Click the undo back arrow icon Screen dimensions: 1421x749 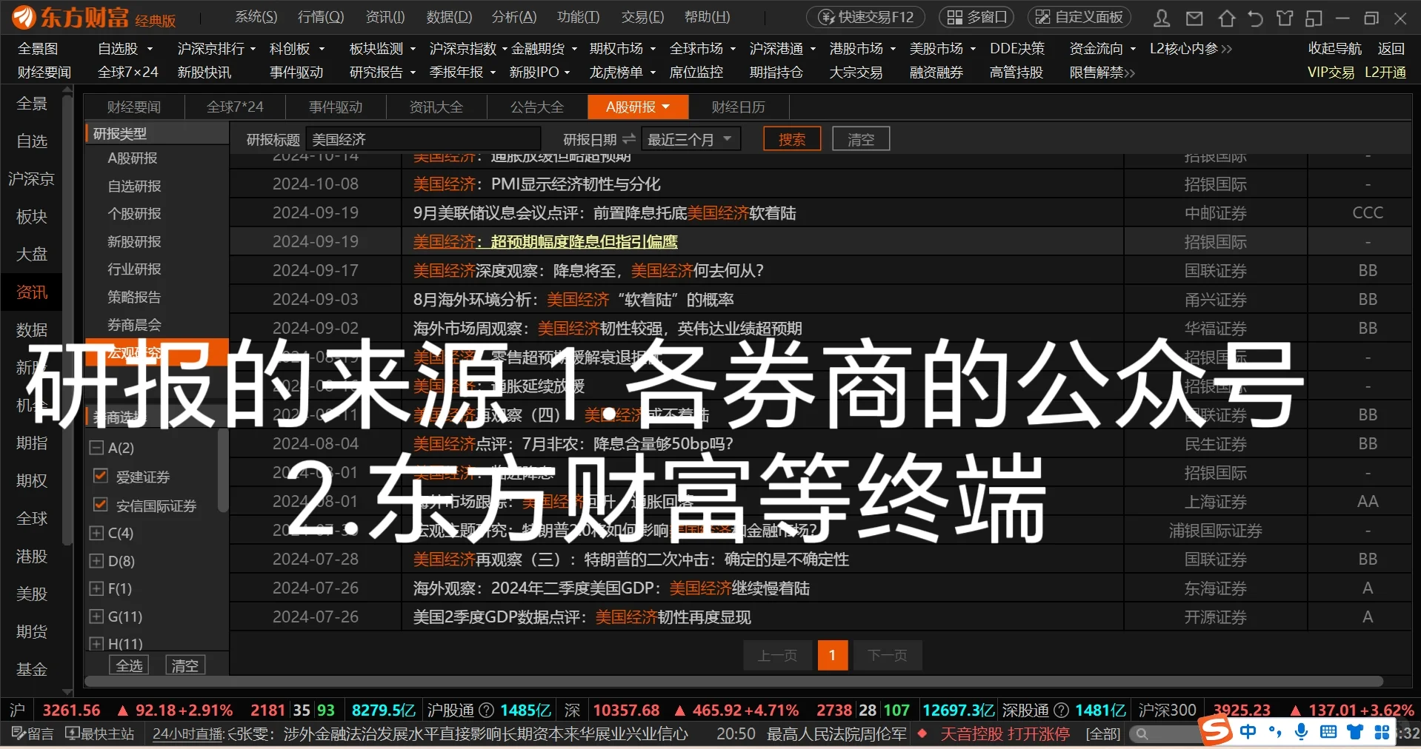click(1255, 18)
